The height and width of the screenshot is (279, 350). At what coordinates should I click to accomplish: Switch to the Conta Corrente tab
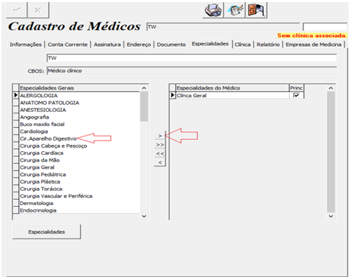pyautogui.click(x=68, y=44)
